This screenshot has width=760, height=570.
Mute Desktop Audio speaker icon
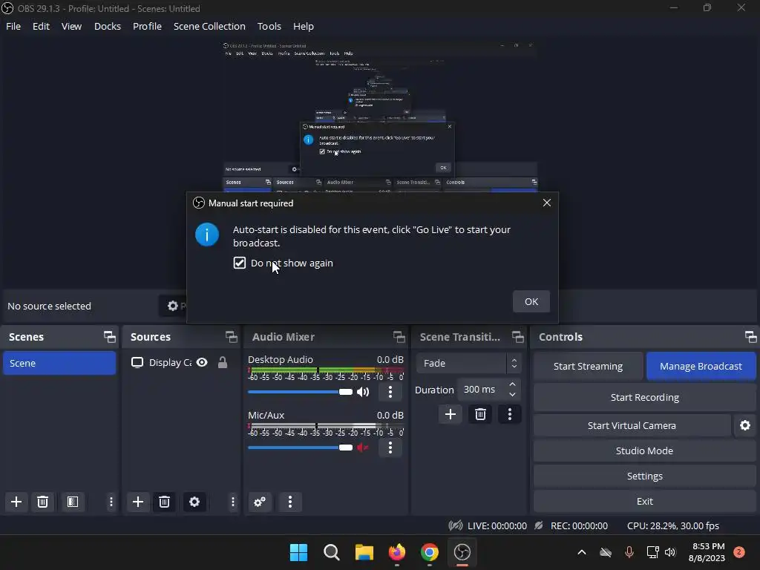click(363, 392)
